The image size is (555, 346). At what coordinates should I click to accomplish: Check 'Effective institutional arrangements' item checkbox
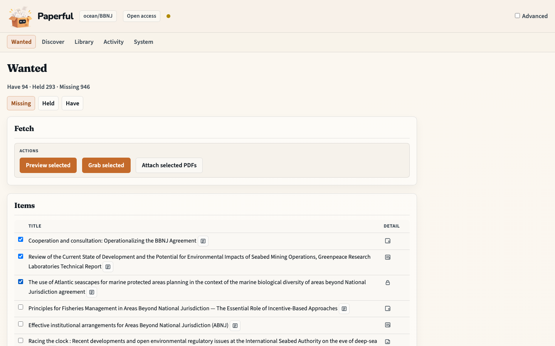point(21,324)
